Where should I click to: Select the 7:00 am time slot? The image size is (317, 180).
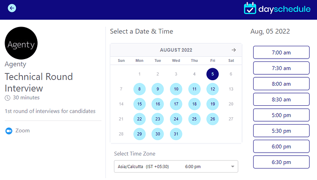pyautogui.click(x=281, y=52)
